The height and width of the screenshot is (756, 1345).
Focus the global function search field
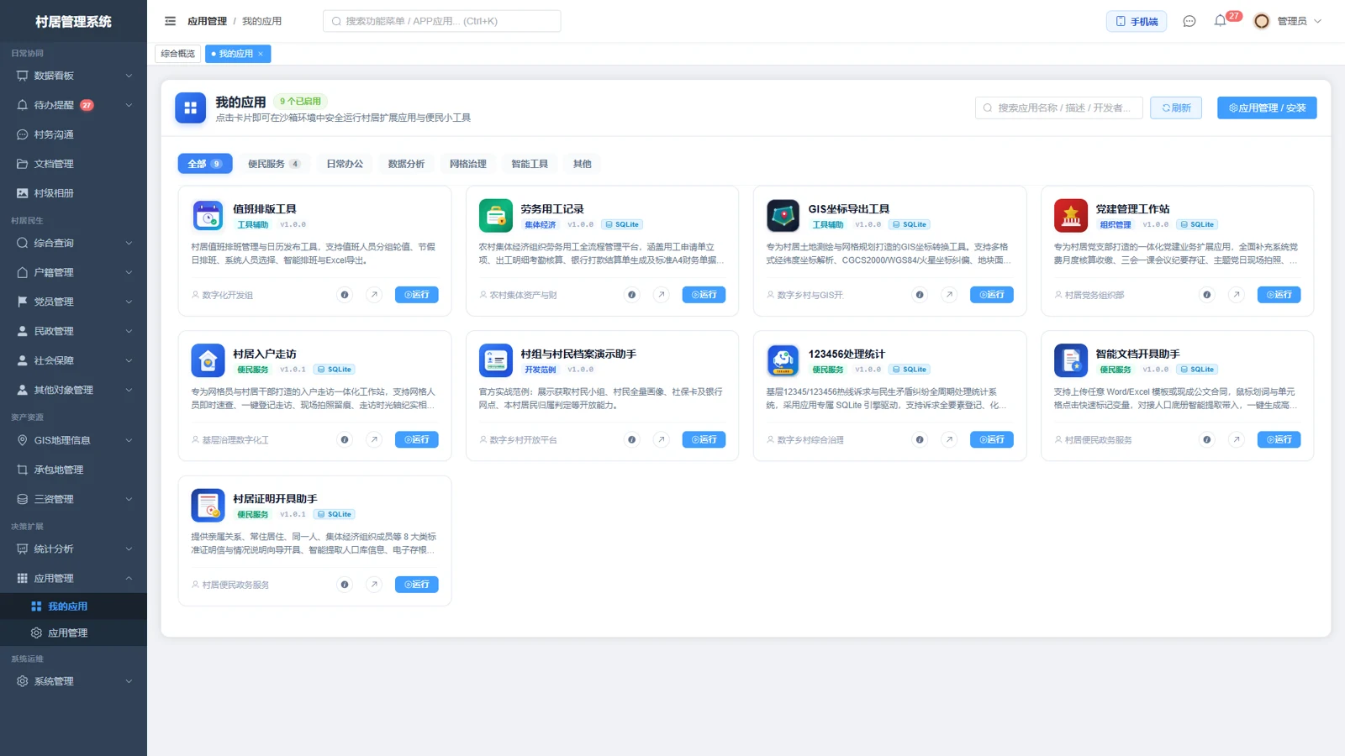coord(442,21)
